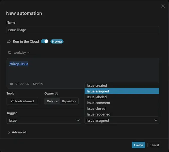Open the 26 tools allowed button
The width and height of the screenshot is (169, 152).
click(22, 101)
